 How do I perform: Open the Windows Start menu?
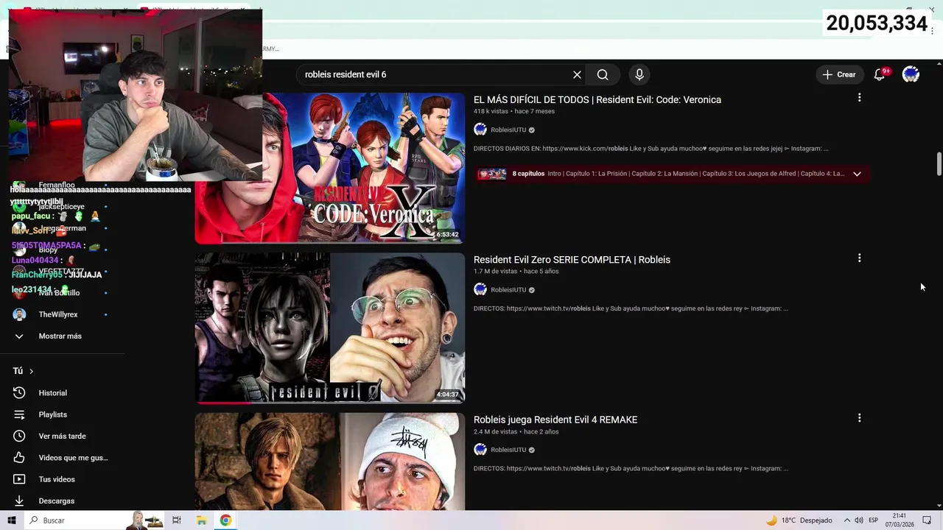[x=11, y=520]
